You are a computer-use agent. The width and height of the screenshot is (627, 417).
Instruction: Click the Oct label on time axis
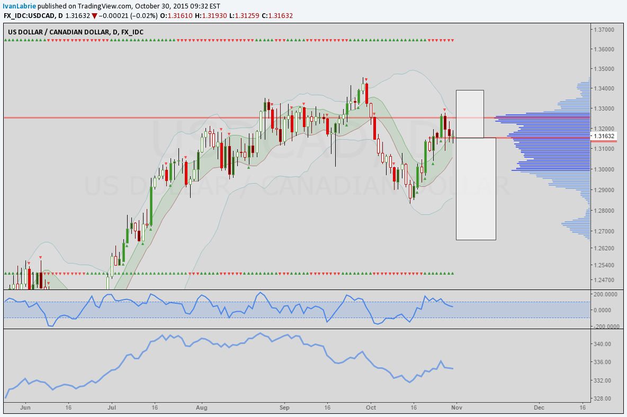coord(371,407)
